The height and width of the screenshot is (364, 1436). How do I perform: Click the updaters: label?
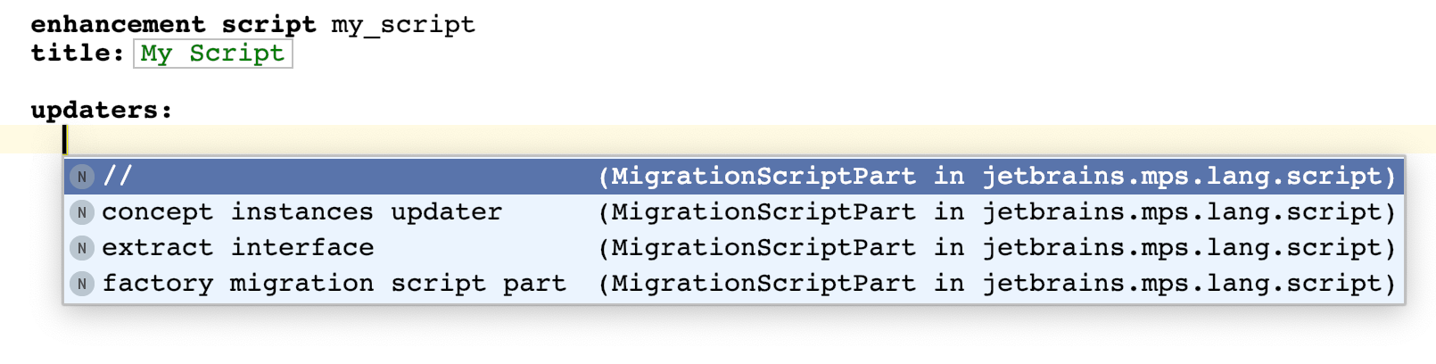101,111
